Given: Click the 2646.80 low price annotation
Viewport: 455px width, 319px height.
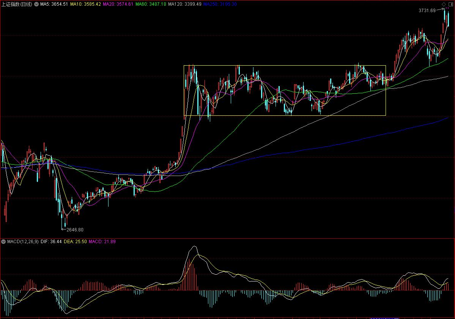Looking at the screenshot, I should (x=74, y=229).
